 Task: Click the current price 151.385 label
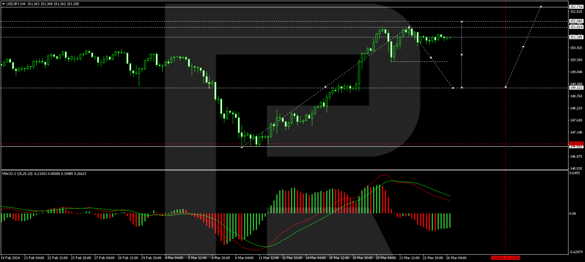(x=576, y=37)
